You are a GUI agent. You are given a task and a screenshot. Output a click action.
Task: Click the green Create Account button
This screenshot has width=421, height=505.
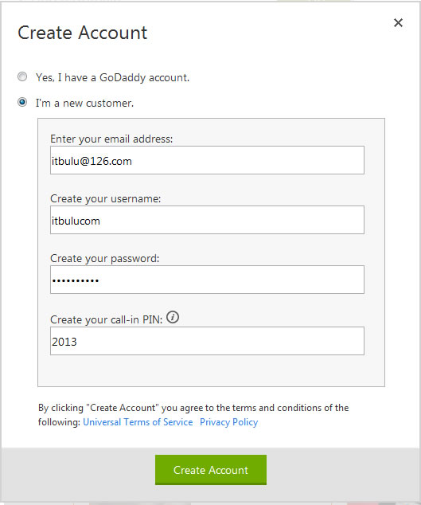[x=211, y=470]
